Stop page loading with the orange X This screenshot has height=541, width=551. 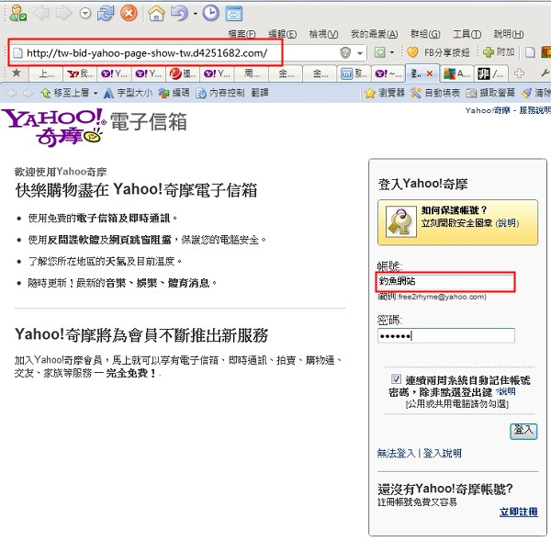click(129, 14)
